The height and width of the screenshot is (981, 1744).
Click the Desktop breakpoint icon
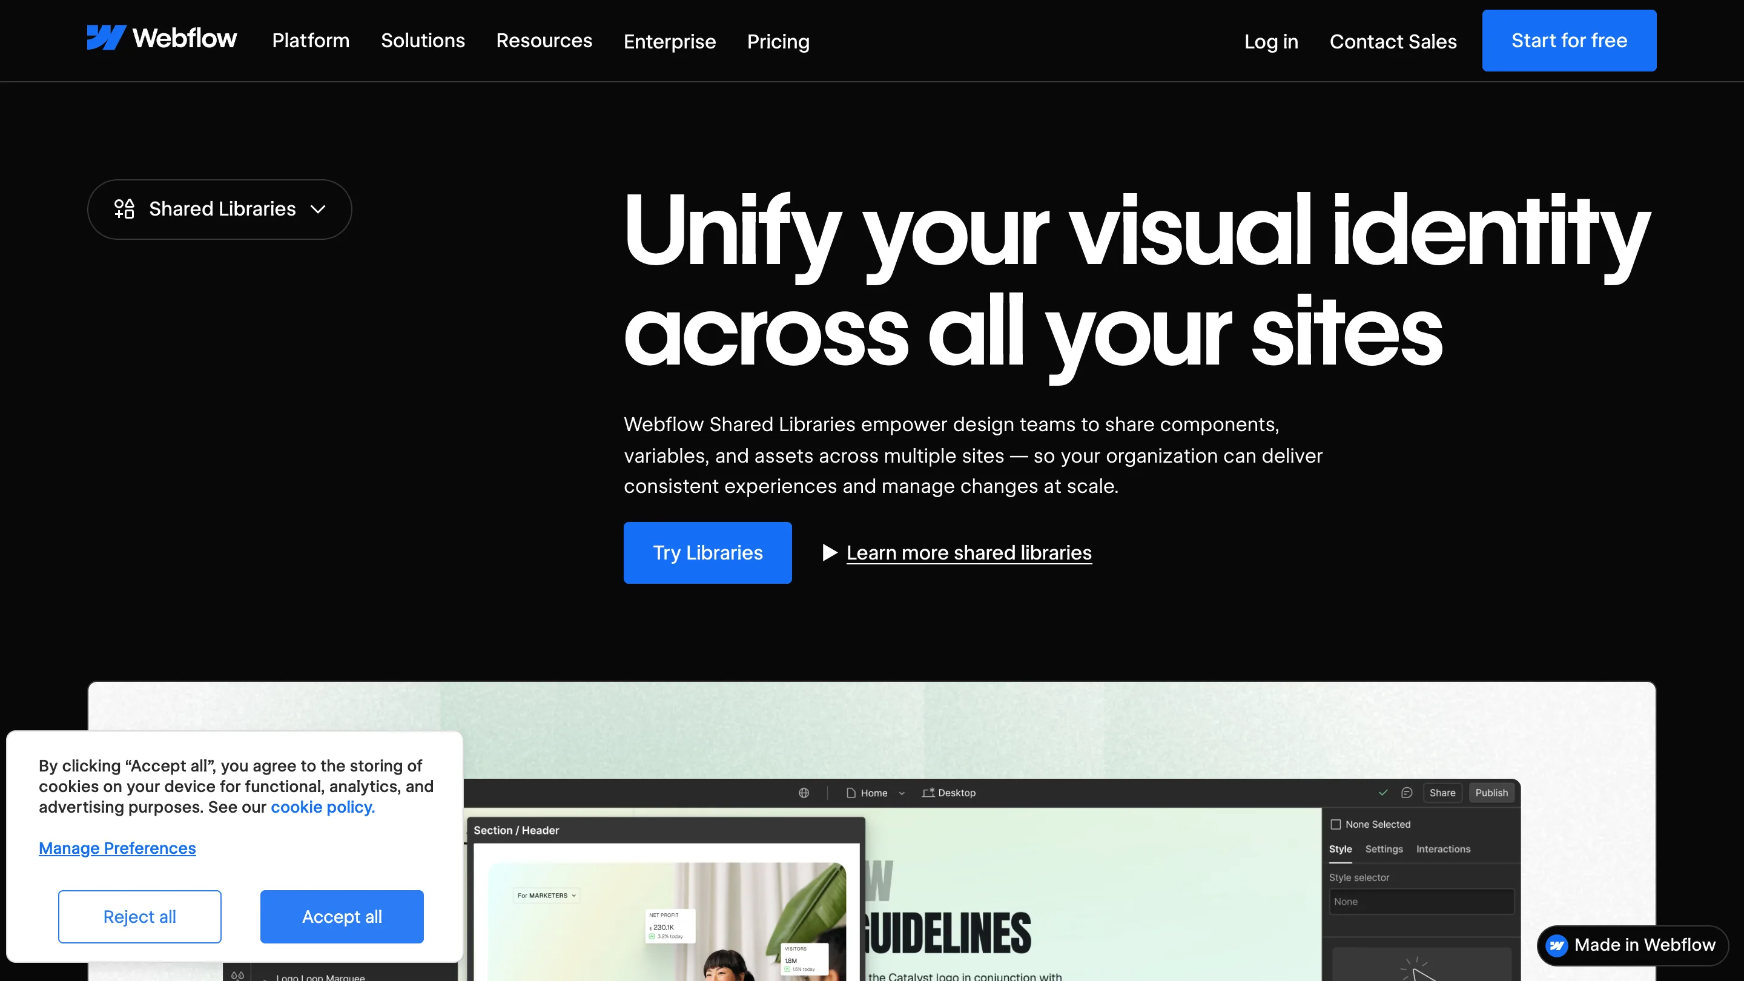click(928, 793)
